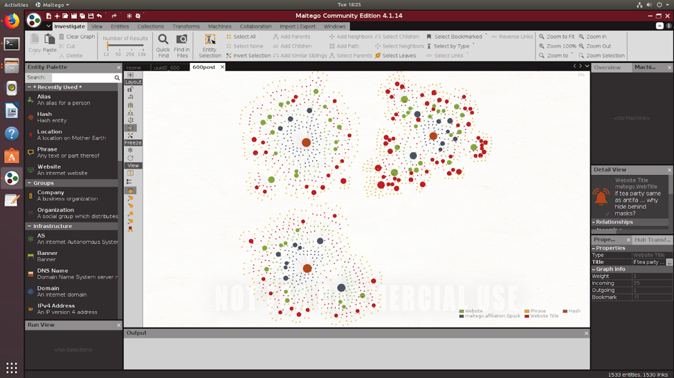Screen dimensions: 674x378
Task: Click Invert Selection button
Action: pyautogui.click(x=248, y=55)
